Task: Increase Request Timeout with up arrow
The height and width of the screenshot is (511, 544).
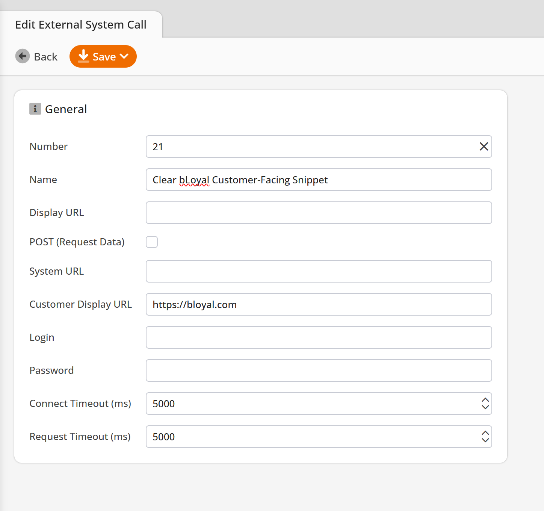Action: click(x=485, y=433)
